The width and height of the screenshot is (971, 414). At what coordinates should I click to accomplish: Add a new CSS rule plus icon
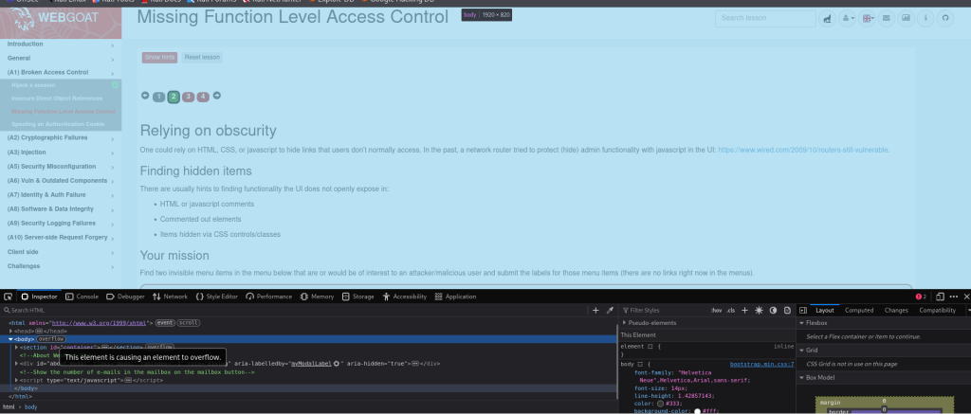click(x=745, y=310)
